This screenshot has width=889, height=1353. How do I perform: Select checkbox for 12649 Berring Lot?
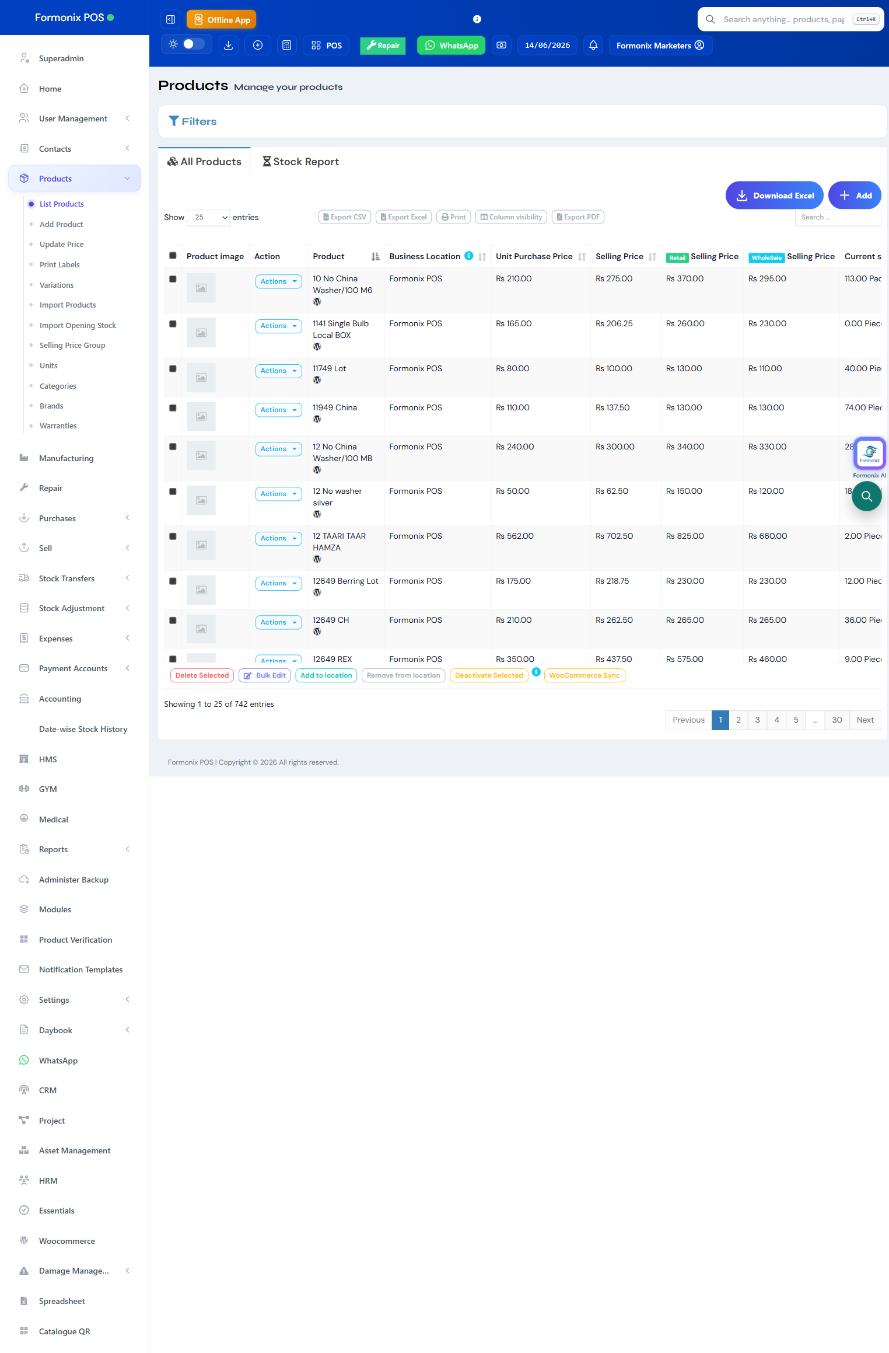coord(173,581)
